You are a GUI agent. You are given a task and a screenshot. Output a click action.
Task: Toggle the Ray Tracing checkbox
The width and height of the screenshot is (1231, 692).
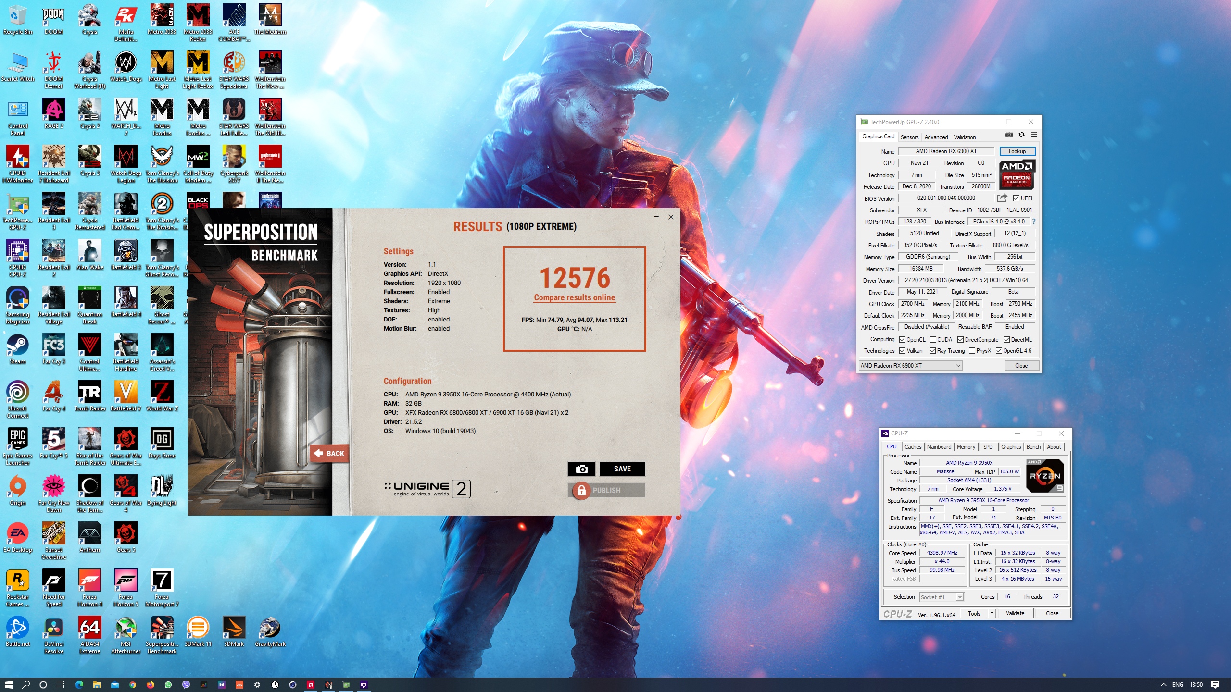pyautogui.click(x=932, y=351)
